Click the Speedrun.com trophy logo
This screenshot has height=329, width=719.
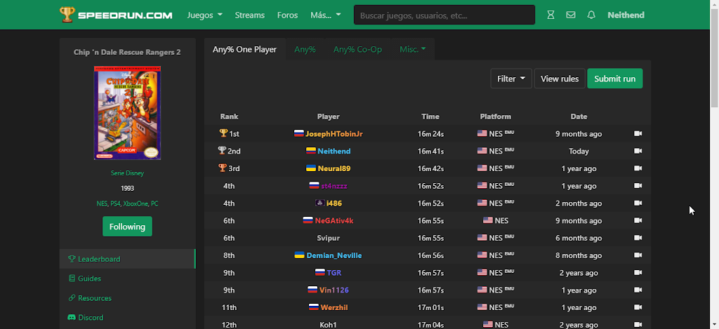(67, 15)
